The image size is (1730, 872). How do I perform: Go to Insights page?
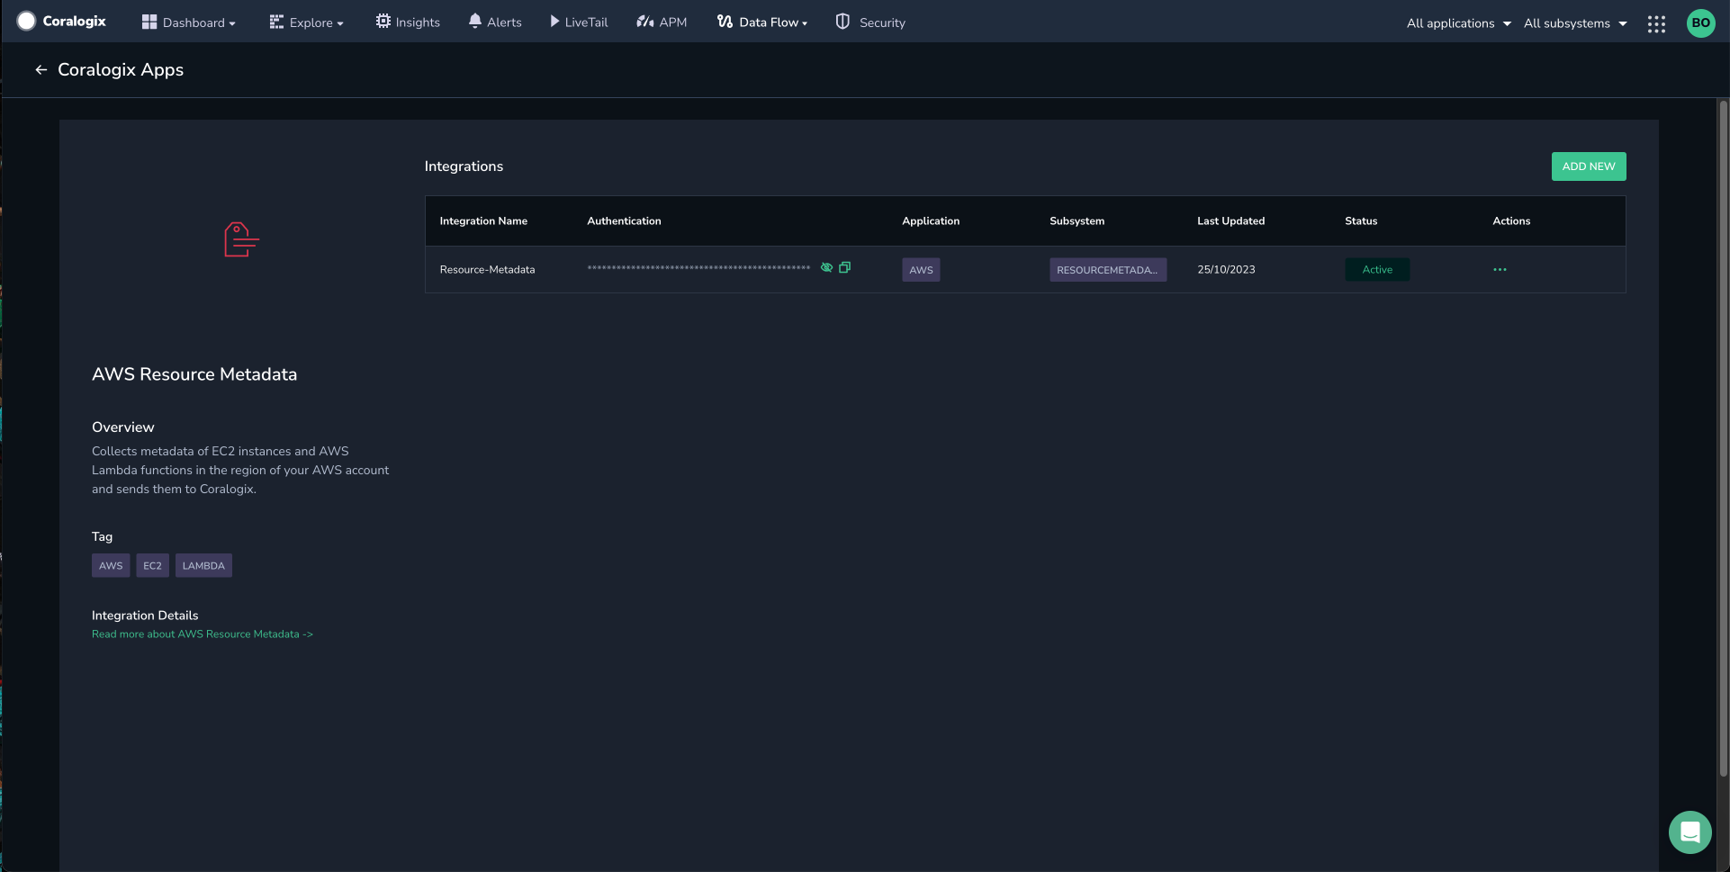click(x=408, y=22)
